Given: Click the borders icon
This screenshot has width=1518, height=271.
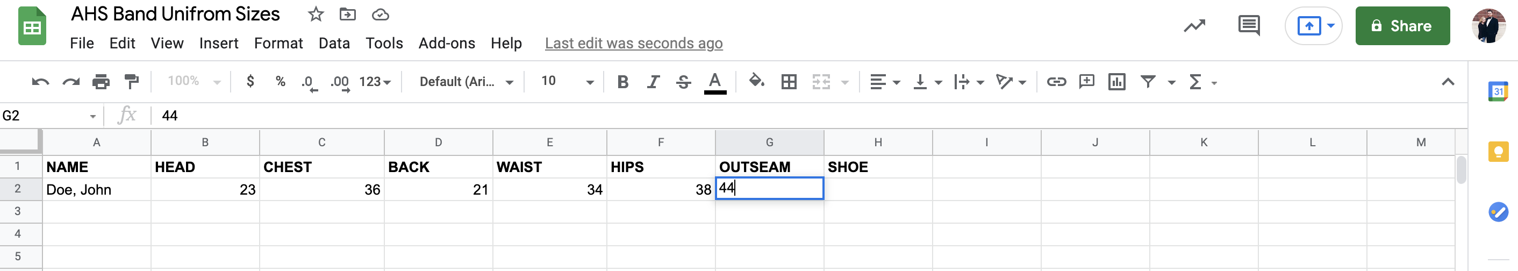Looking at the screenshot, I should [789, 81].
